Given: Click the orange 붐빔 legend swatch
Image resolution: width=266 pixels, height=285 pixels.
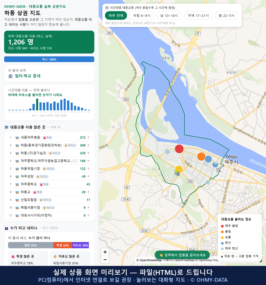Looking at the screenshot, I should [x=222, y=232].
